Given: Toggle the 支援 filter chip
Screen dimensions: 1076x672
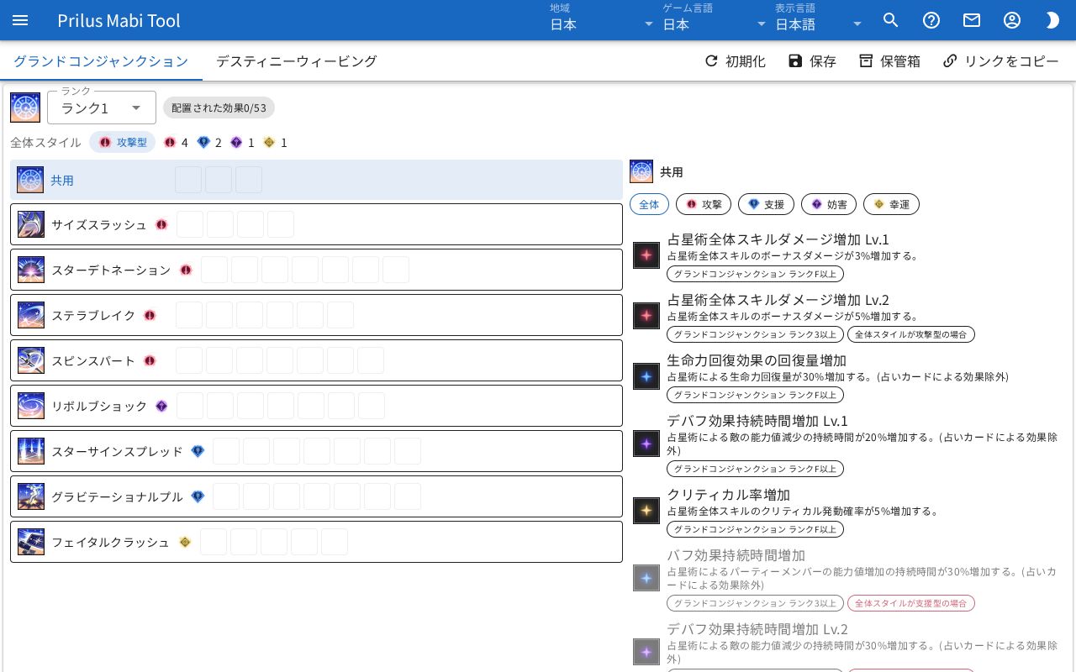Looking at the screenshot, I should 766,204.
